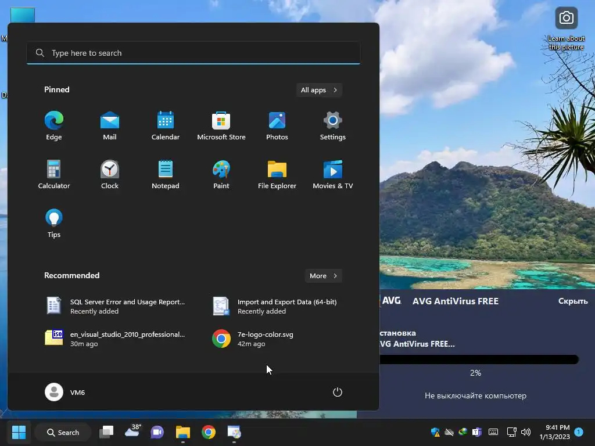Open the Calendar pinned app
Image resolution: width=595 pixels, height=446 pixels.
(x=166, y=126)
